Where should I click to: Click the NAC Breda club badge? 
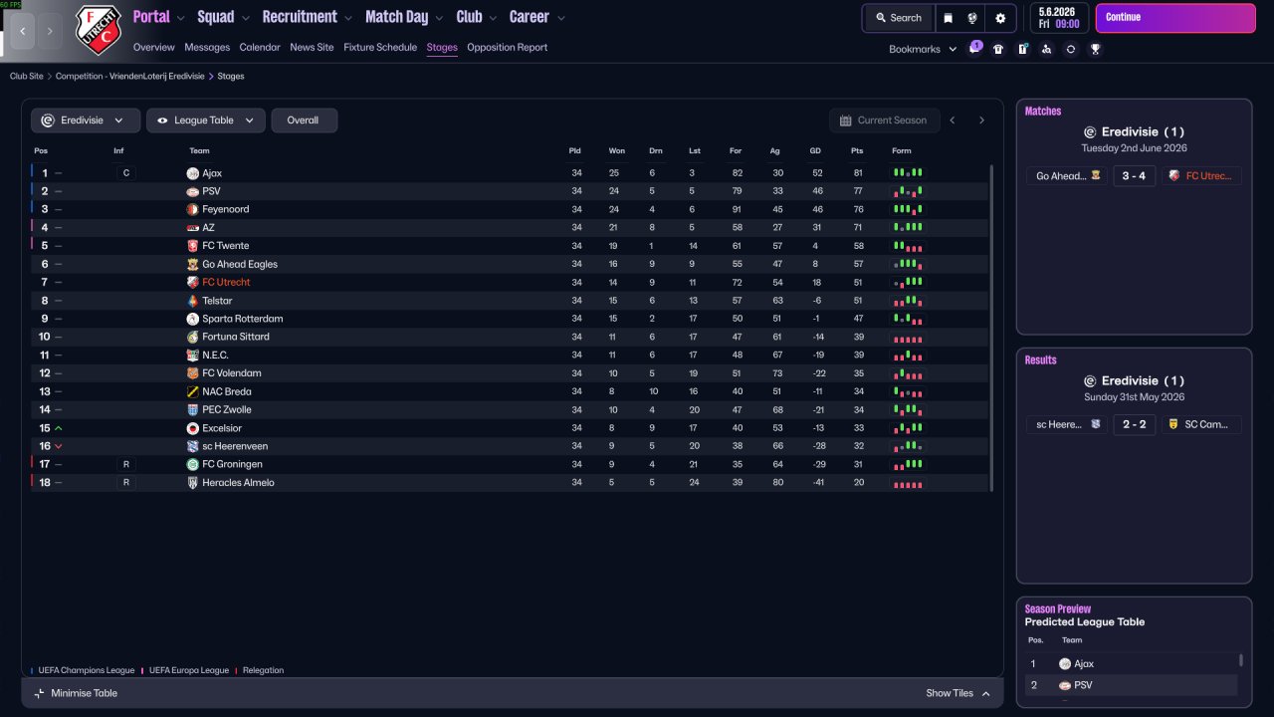tap(193, 391)
